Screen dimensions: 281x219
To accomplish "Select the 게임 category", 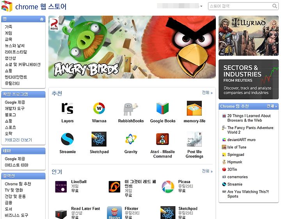I will click(9, 33).
